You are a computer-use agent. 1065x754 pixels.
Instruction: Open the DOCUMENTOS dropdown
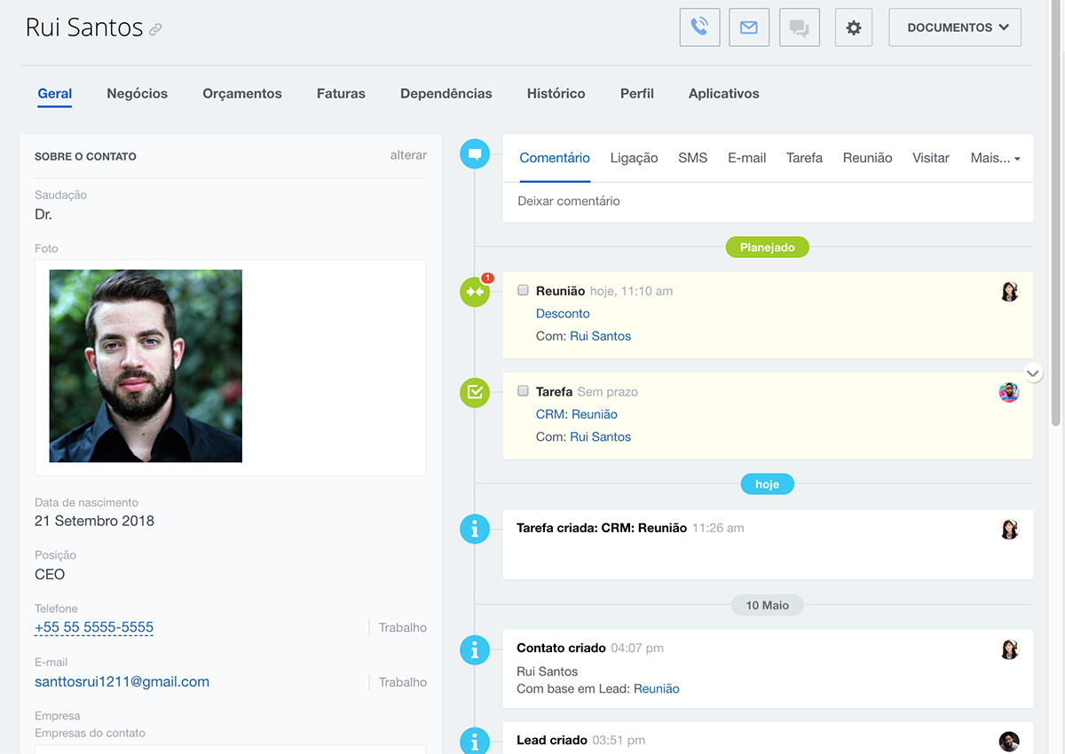955,27
